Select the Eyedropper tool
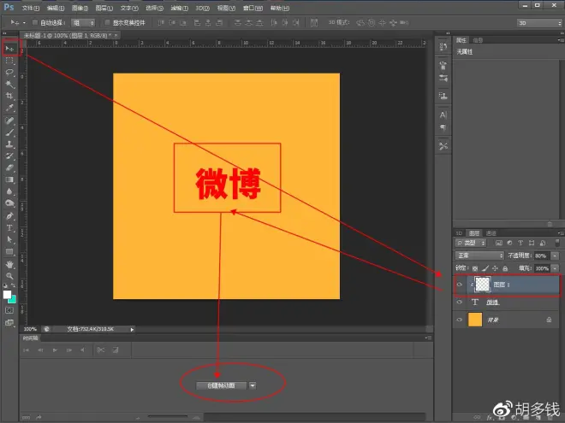Screen dimensions: 565x423 (x=9, y=108)
